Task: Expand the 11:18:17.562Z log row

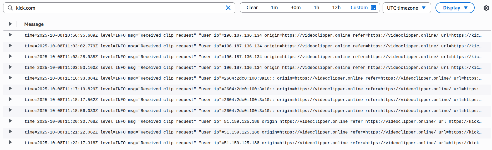Action: point(10,99)
